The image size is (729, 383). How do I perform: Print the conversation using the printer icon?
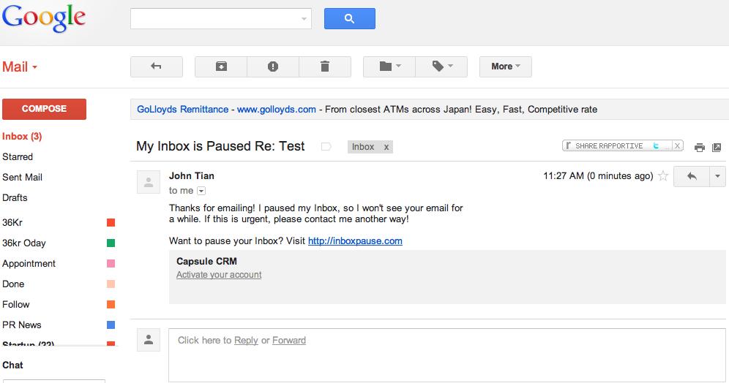coord(699,148)
